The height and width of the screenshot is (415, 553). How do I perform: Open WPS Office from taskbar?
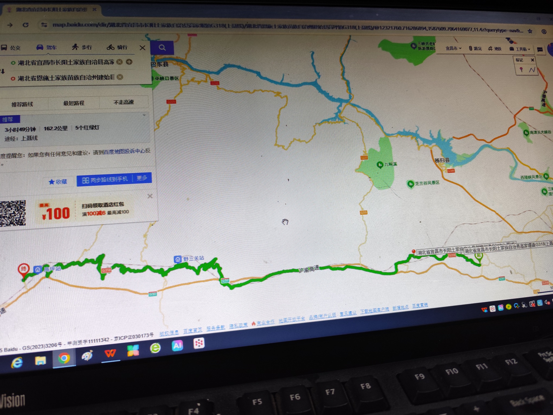pos(110,353)
